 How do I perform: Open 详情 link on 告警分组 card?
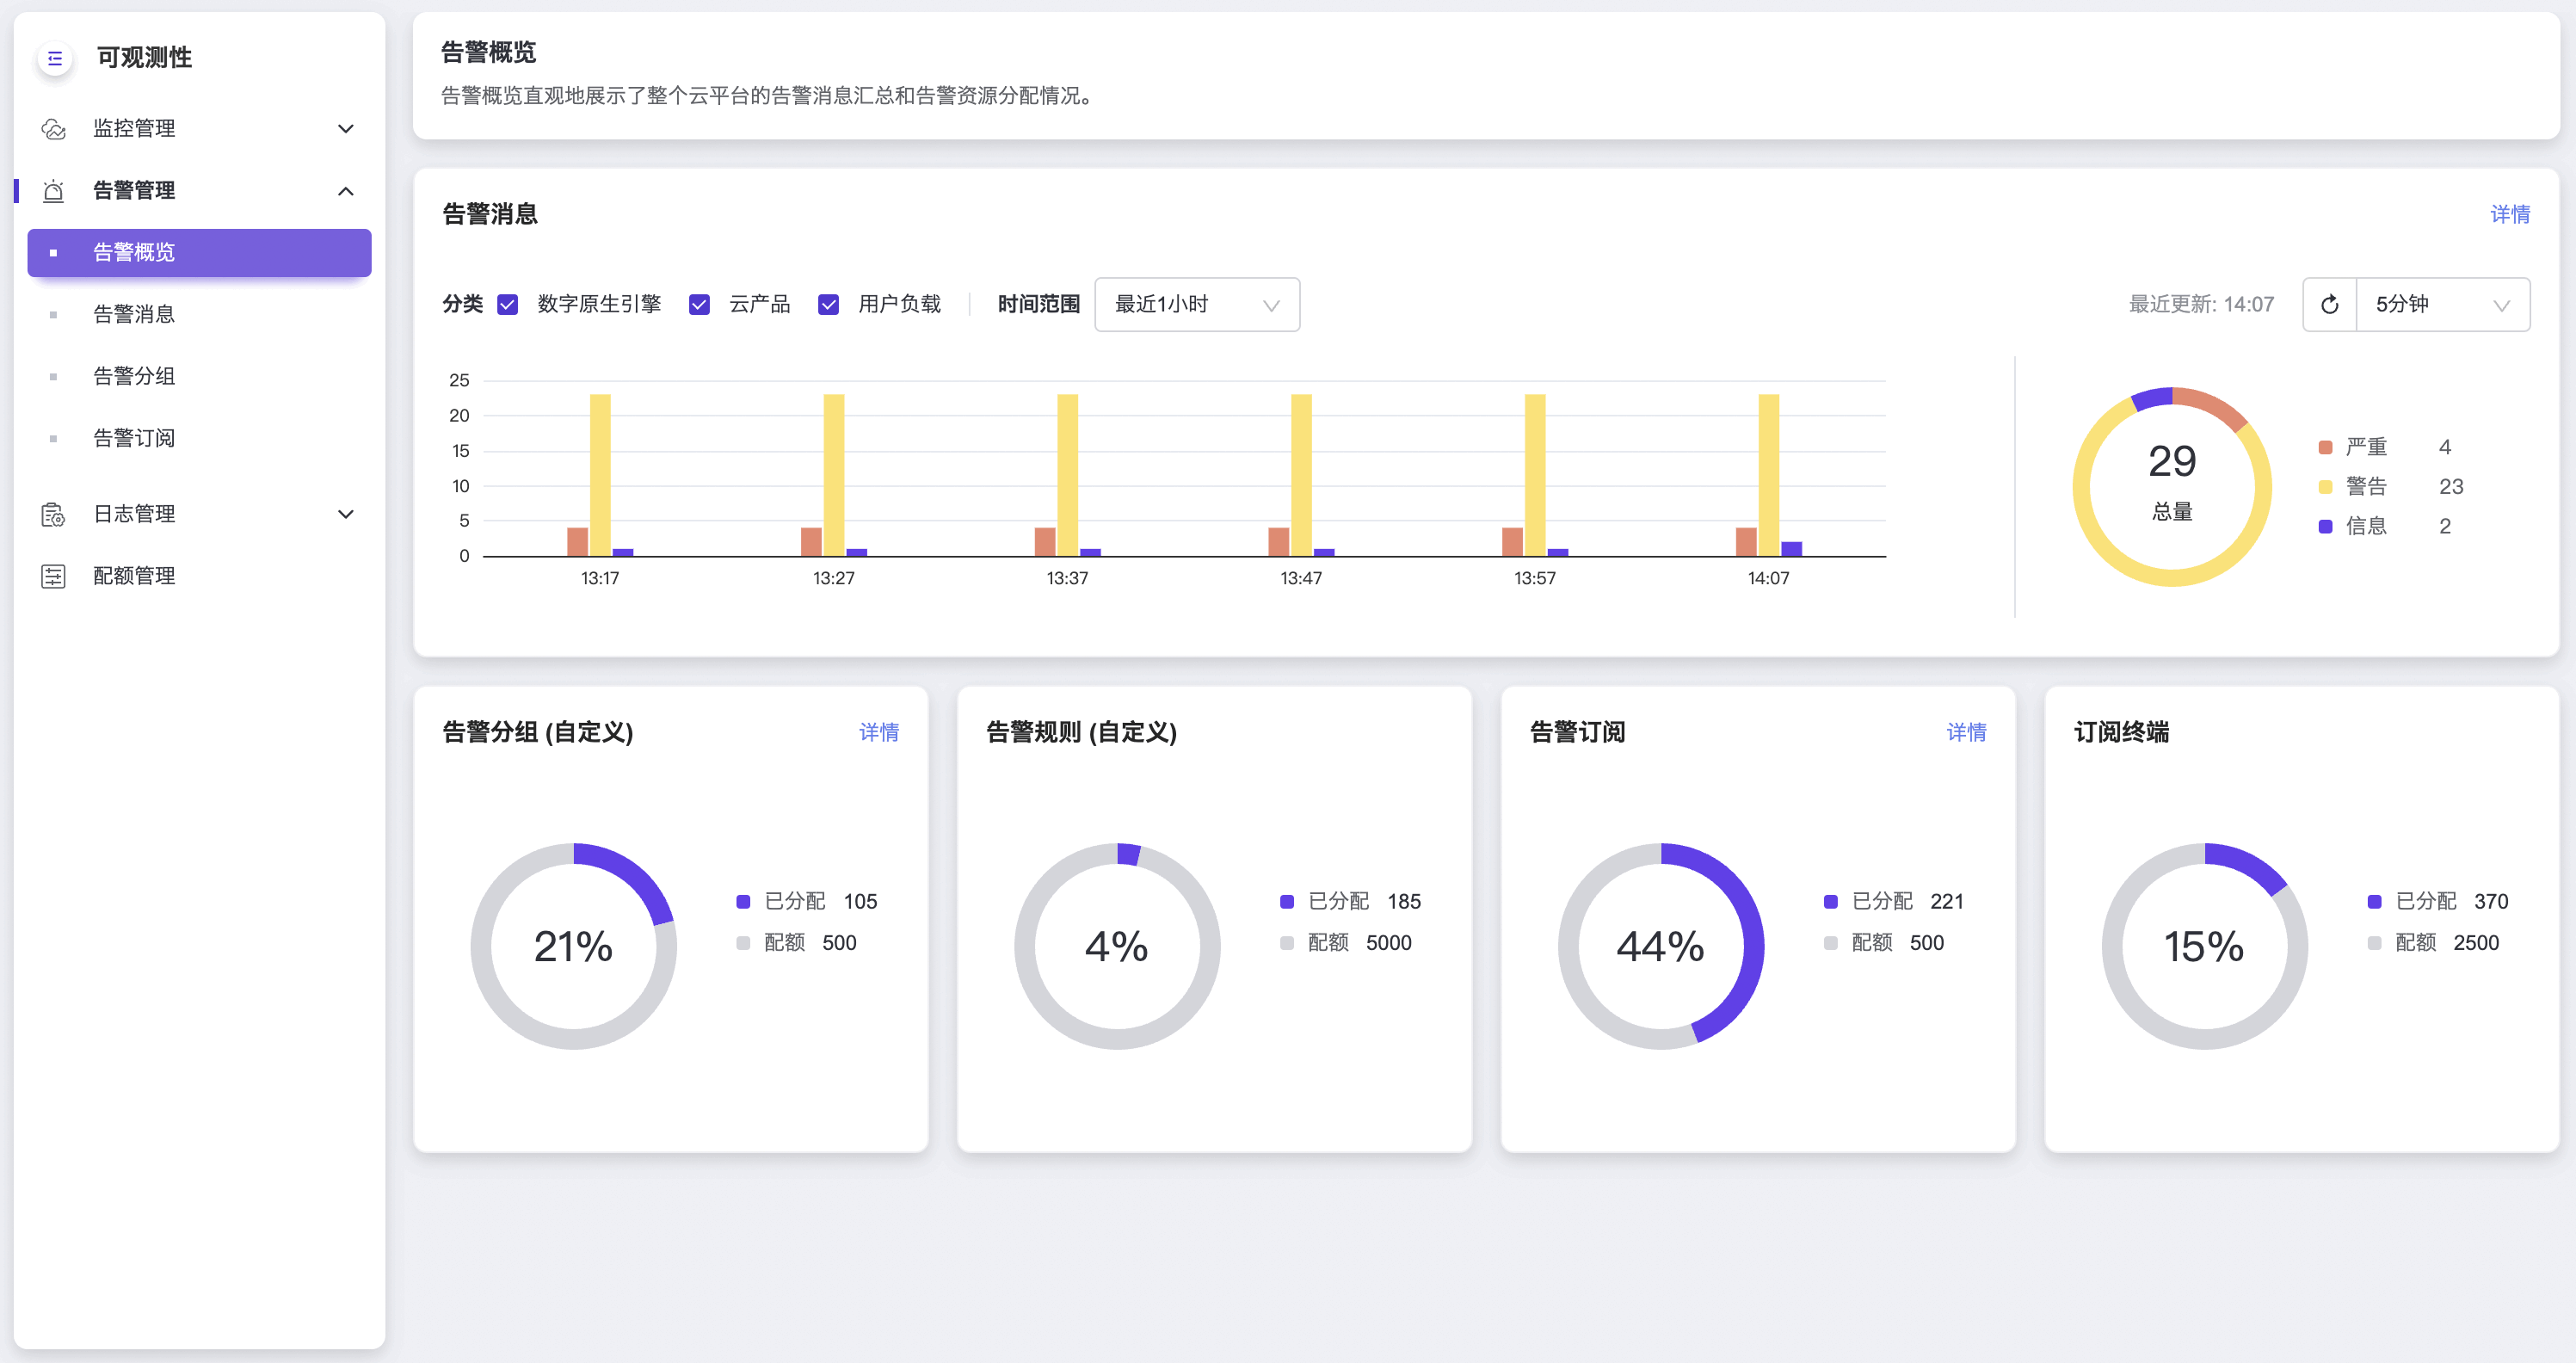[878, 732]
